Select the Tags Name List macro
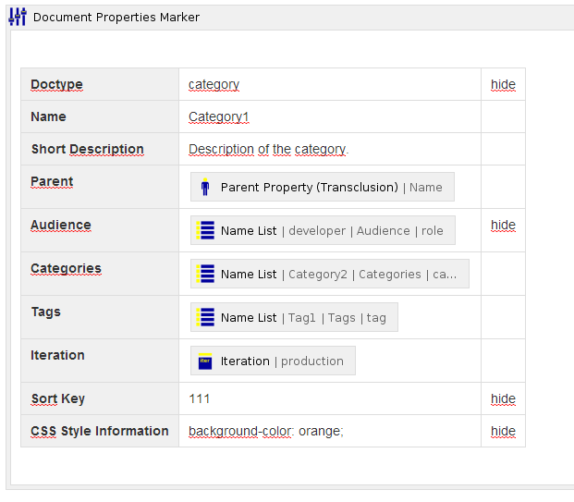The width and height of the screenshot is (574, 502). [x=303, y=317]
